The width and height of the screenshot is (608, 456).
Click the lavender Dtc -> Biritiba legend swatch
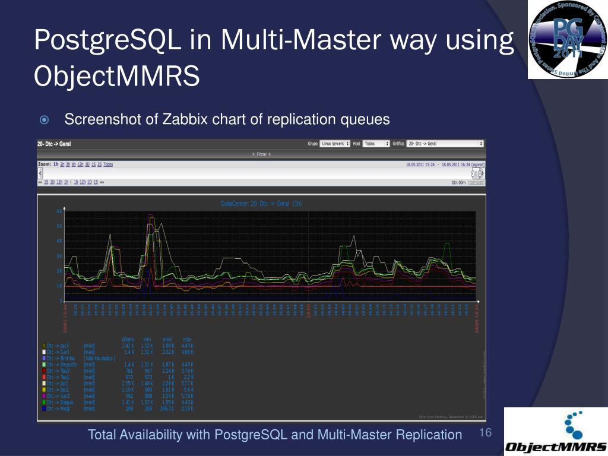[x=44, y=358]
